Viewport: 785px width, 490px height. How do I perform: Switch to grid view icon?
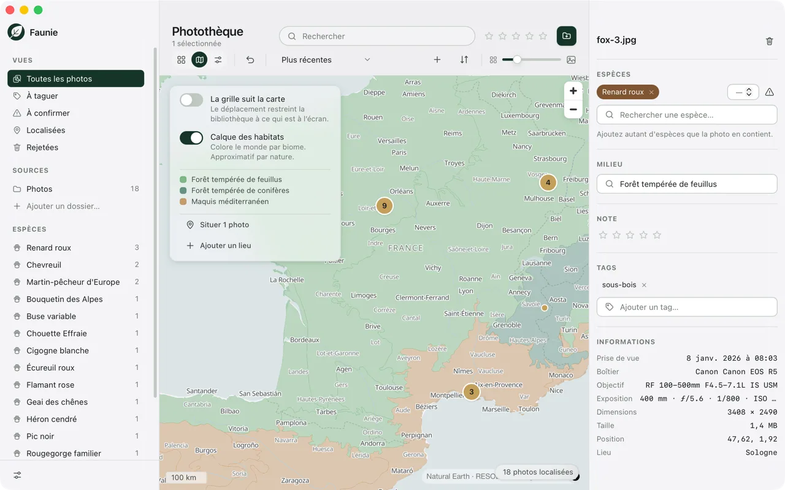click(x=181, y=59)
